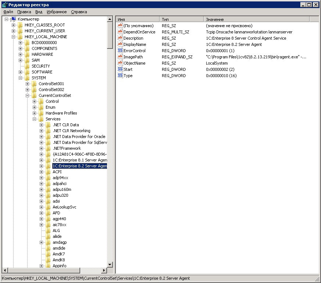
Task: Select the 1C:Enterprise 8.1 Server Agent key
Action: (79, 160)
